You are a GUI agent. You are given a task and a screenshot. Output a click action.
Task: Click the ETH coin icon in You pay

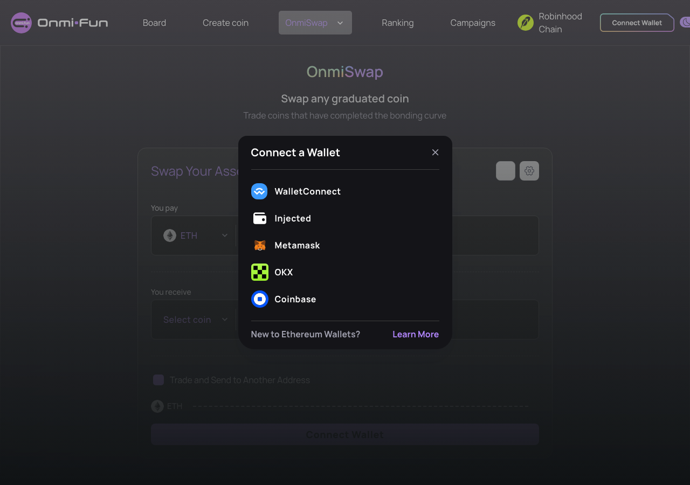[x=170, y=235]
